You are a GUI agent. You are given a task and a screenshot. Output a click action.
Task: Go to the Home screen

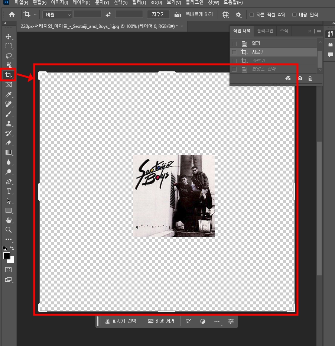point(12,14)
